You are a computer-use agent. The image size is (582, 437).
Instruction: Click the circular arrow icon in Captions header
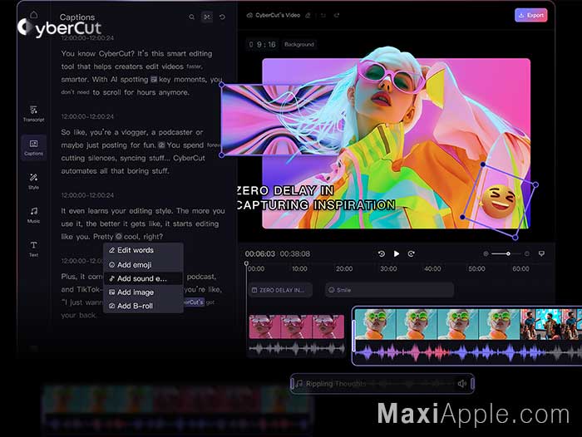pos(222,17)
